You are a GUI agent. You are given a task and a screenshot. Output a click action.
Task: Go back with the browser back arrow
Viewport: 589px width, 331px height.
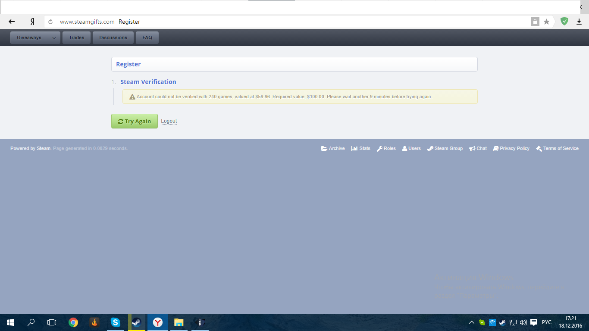(12, 22)
